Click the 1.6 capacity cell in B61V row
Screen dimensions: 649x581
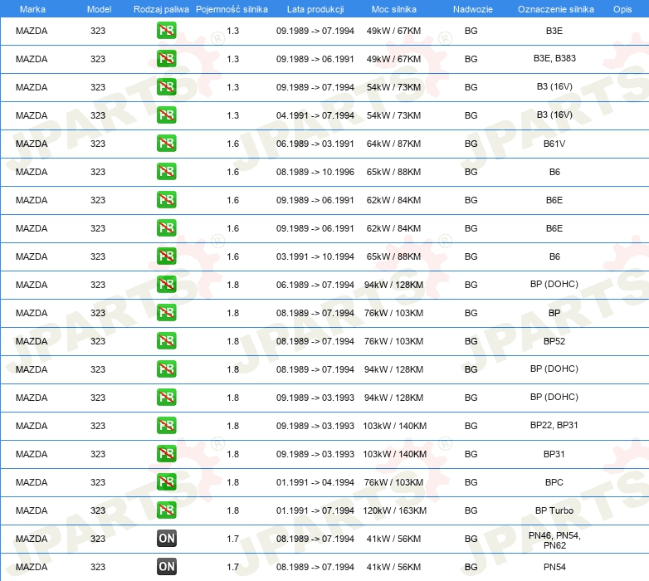pyautogui.click(x=232, y=144)
